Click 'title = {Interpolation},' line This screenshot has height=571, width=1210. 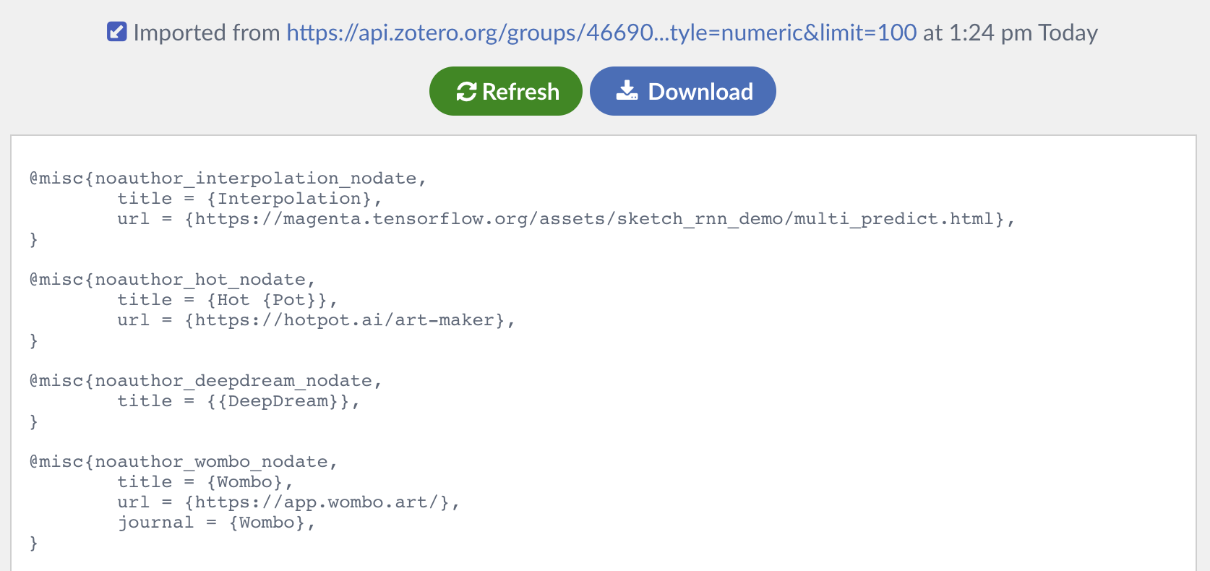(249, 199)
